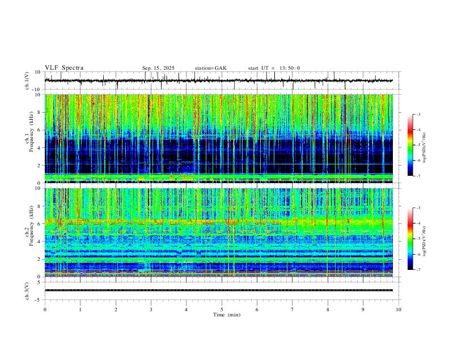Click the "ch.1(V)" waveform axis label
449x347 pixels.
click(27, 81)
